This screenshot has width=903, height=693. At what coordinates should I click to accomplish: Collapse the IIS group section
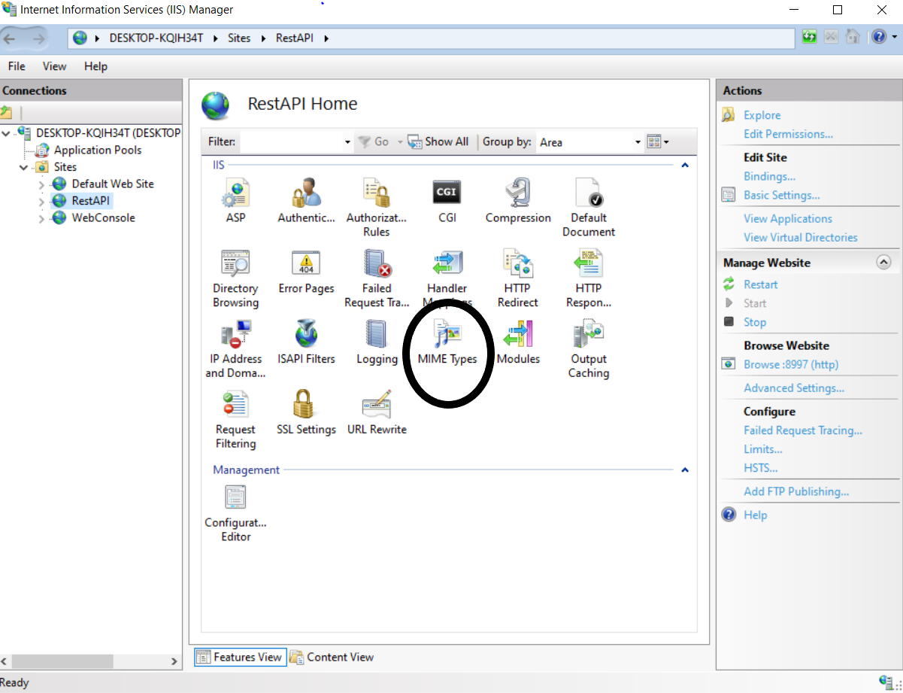(685, 165)
